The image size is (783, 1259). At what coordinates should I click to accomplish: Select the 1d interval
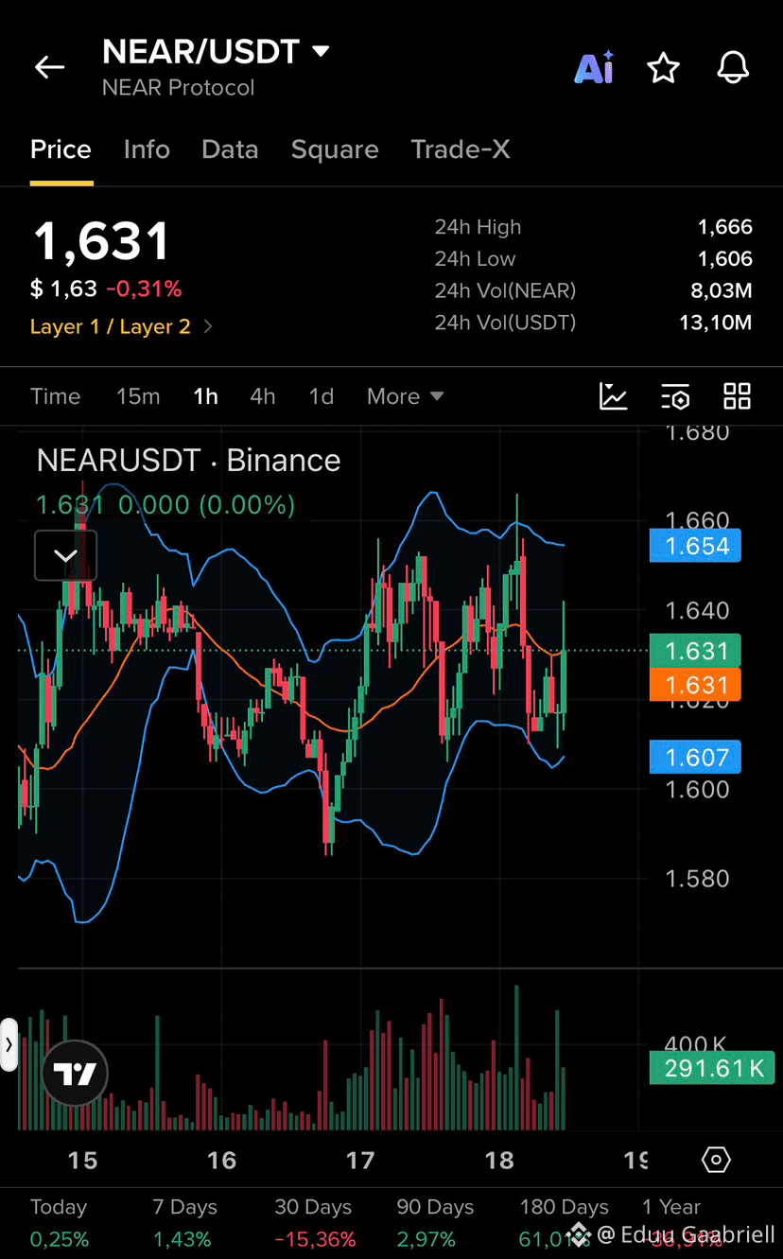pyautogui.click(x=322, y=396)
